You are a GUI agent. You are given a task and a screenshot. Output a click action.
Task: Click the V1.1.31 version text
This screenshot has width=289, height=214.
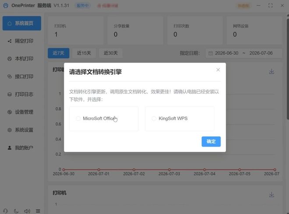61,6
